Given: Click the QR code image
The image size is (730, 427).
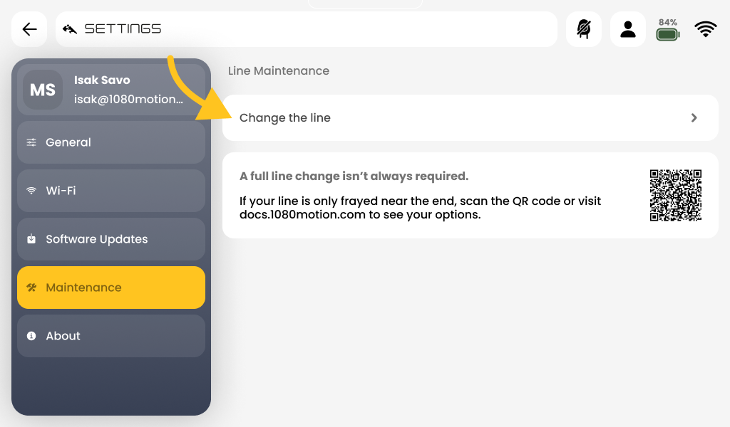Looking at the screenshot, I should pos(676,195).
